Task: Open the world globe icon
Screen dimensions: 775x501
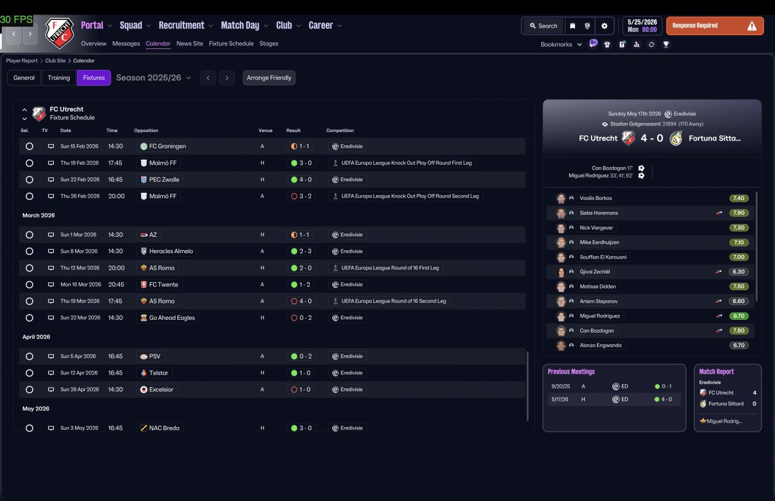Action: point(587,26)
